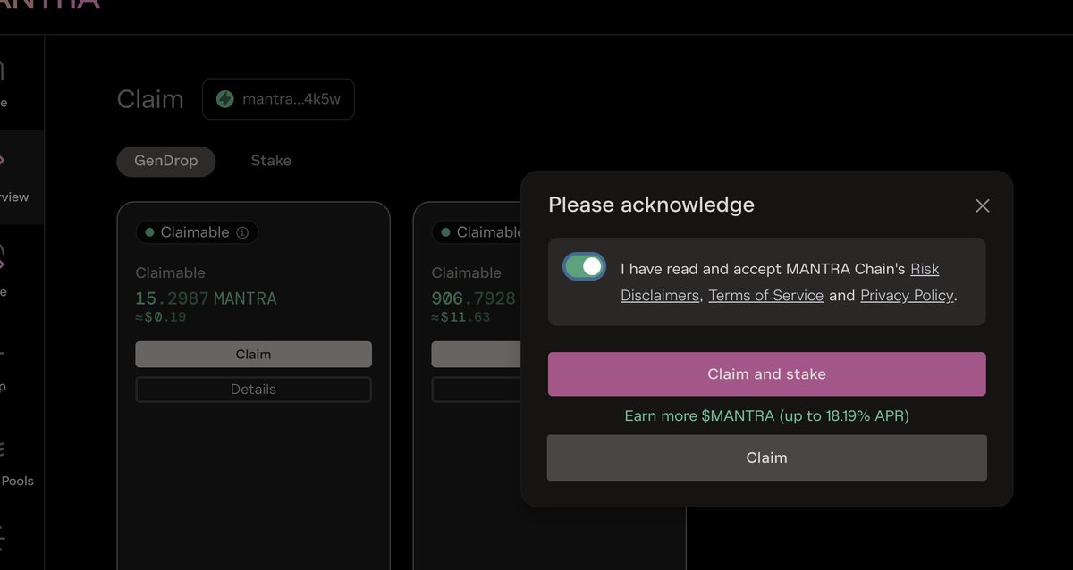Click the Earn more $MANTRA APR text

[x=766, y=416]
